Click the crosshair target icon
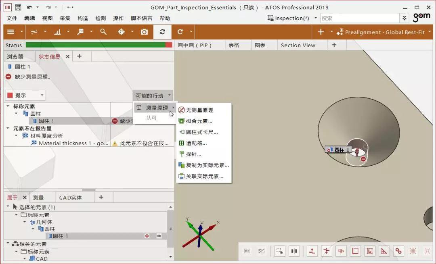 point(121,32)
